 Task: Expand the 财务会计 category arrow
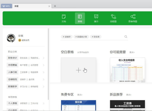tap(44, 58)
